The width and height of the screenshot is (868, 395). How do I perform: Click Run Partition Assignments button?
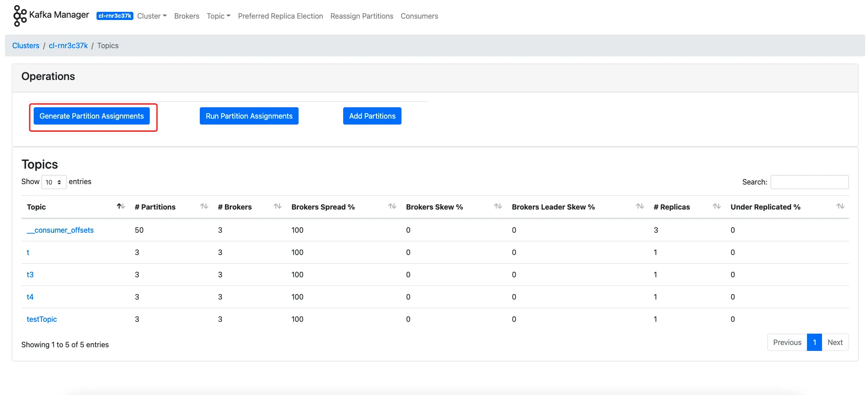click(x=249, y=116)
